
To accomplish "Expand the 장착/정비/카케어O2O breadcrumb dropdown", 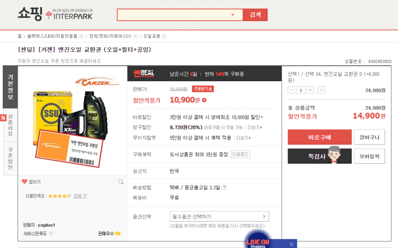I will 136,36.
